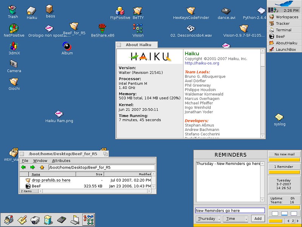Click the Reminders list scrollbar down arrow
302x227 pixels.
262,200
